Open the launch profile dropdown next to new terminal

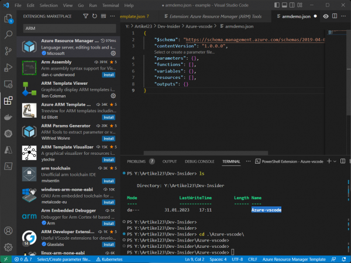(335, 161)
